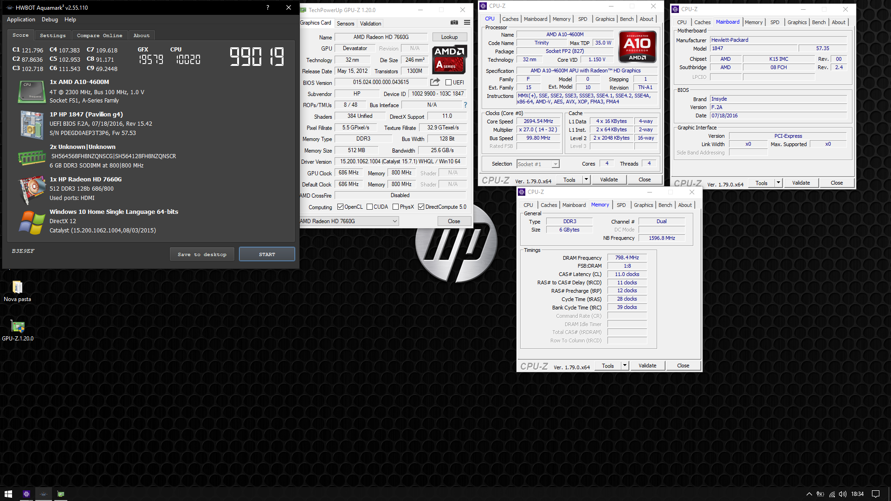Open the About tab in Aquamark
The height and width of the screenshot is (501, 891).
coord(142,35)
